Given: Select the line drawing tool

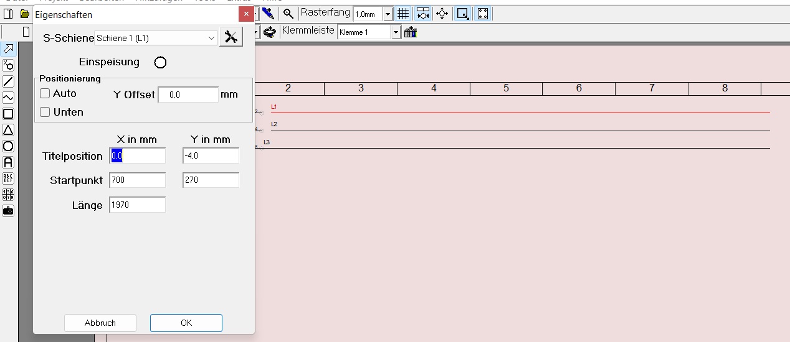Looking at the screenshot, I should pyautogui.click(x=8, y=81).
